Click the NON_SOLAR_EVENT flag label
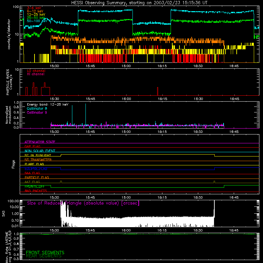Viewport: 263px width, 263px height. [40, 151]
